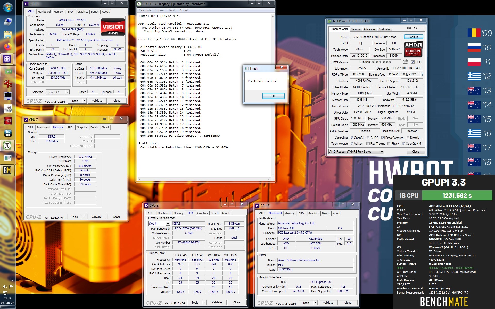Select Mainboard tab in CPU-Z CPU window
The height and width of the screenshot is (309, 495).
[x=44, y=12]
